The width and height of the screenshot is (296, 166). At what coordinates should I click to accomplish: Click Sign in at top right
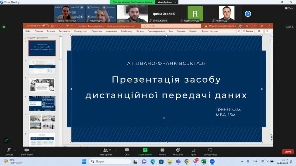[290, 27]
